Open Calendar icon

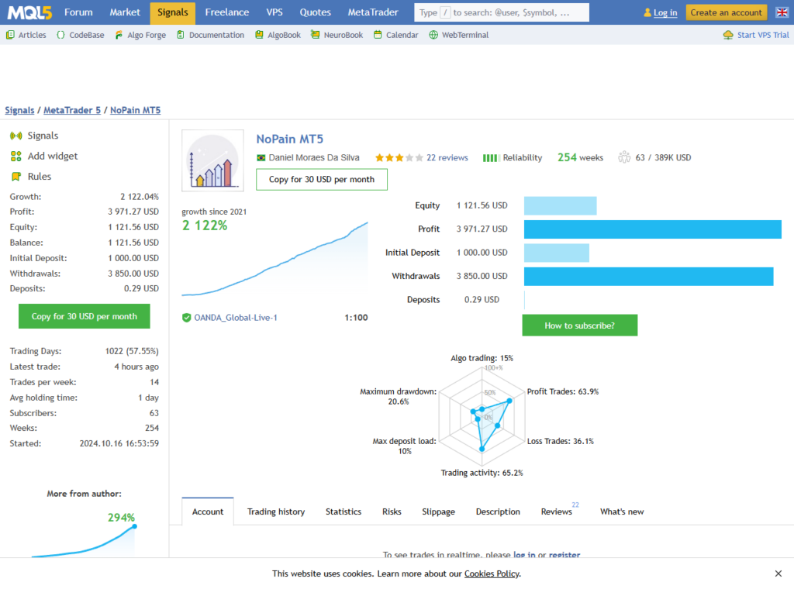point(378,35)
